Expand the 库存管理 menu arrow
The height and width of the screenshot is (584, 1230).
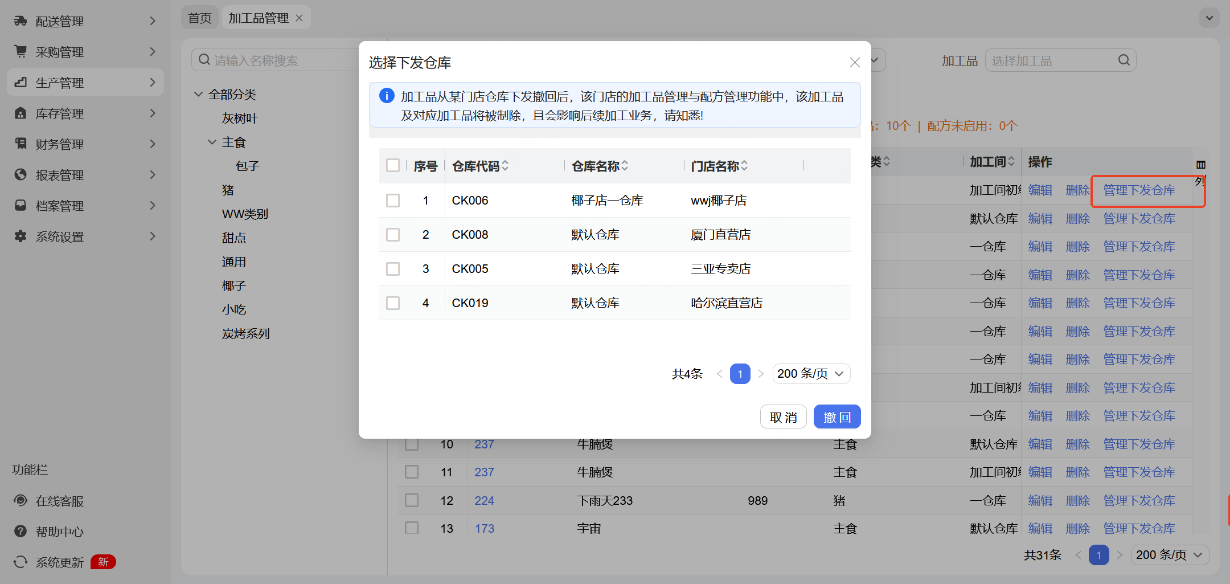[152, 113]
